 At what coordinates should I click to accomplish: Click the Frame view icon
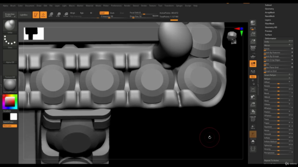click(x=253, y=90)
